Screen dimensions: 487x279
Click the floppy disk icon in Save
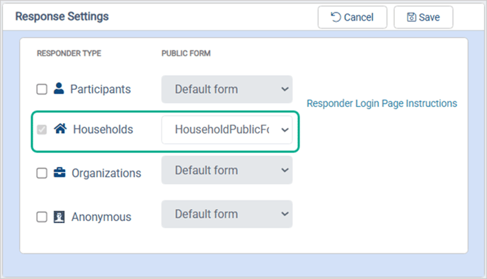[411, 17]
